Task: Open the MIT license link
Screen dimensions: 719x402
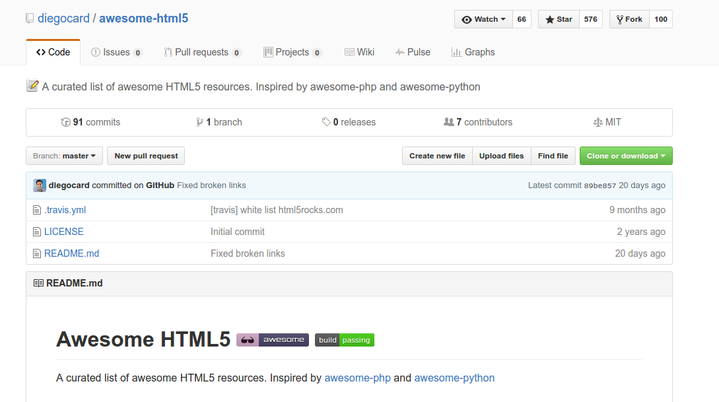Action: (x=607, y=122)
